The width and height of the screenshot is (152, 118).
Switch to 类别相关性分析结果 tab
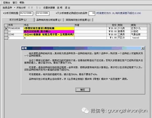pos(78,20)
